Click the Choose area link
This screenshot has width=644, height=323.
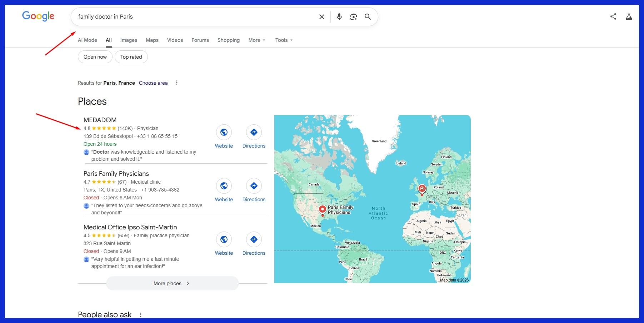point(153,83)
